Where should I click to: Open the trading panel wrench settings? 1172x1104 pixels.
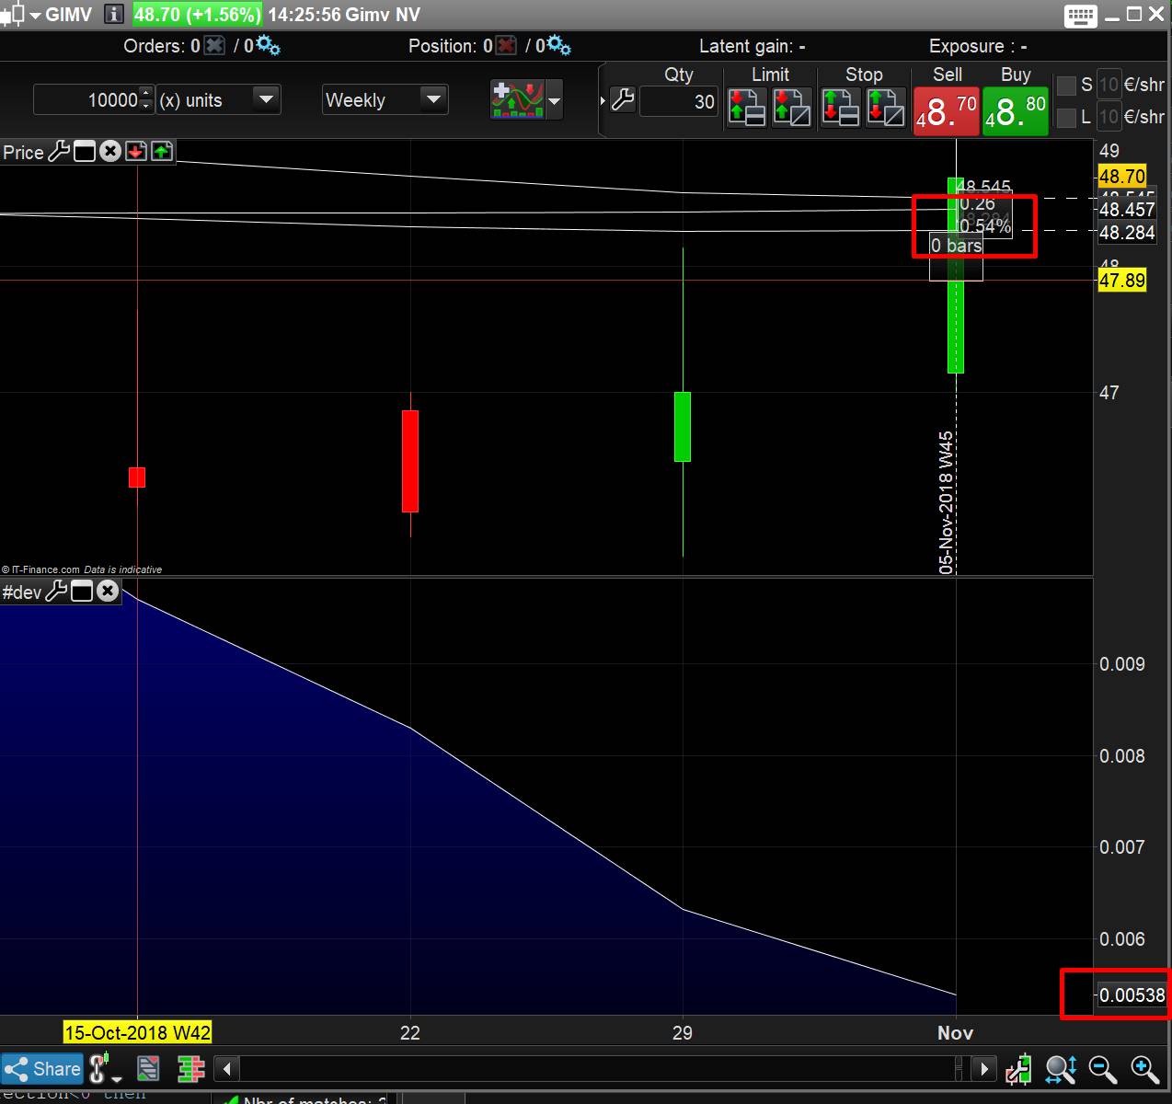(623, 99)
